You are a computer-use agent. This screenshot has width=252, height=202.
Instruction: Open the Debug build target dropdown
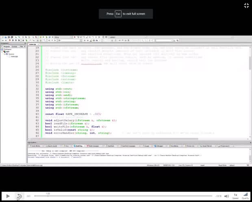pos(63,37)
